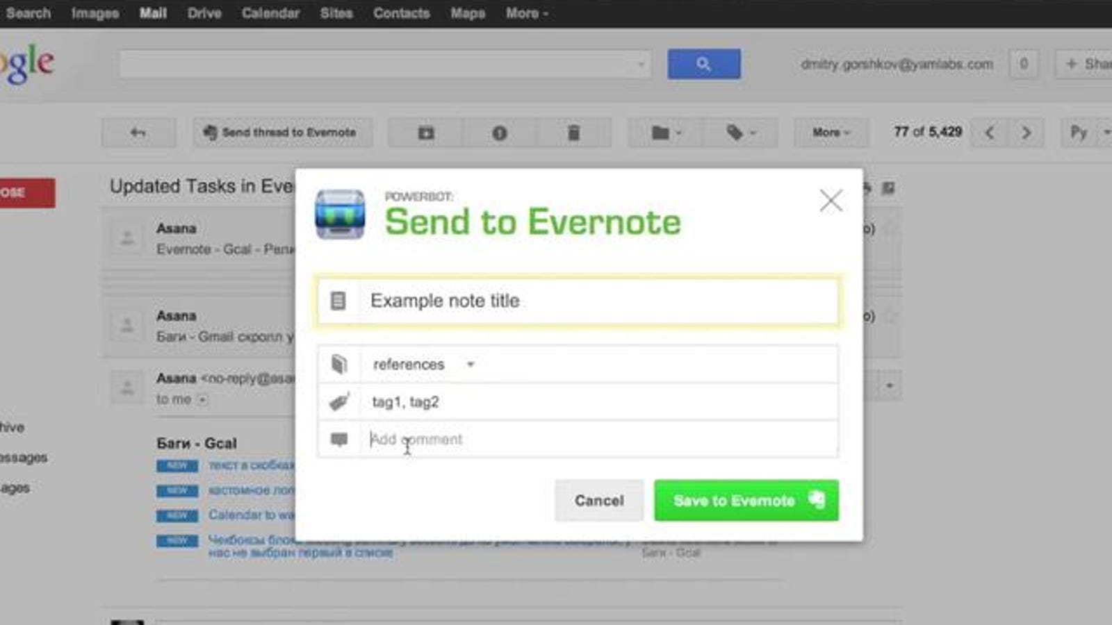Focus the 'Add comment' field
Image resolution: width=1112 pixels, height=625 pixels.
[x=599, y=439]
